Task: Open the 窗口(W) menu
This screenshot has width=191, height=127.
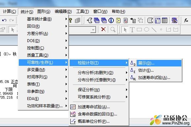Action: point(100,12)
